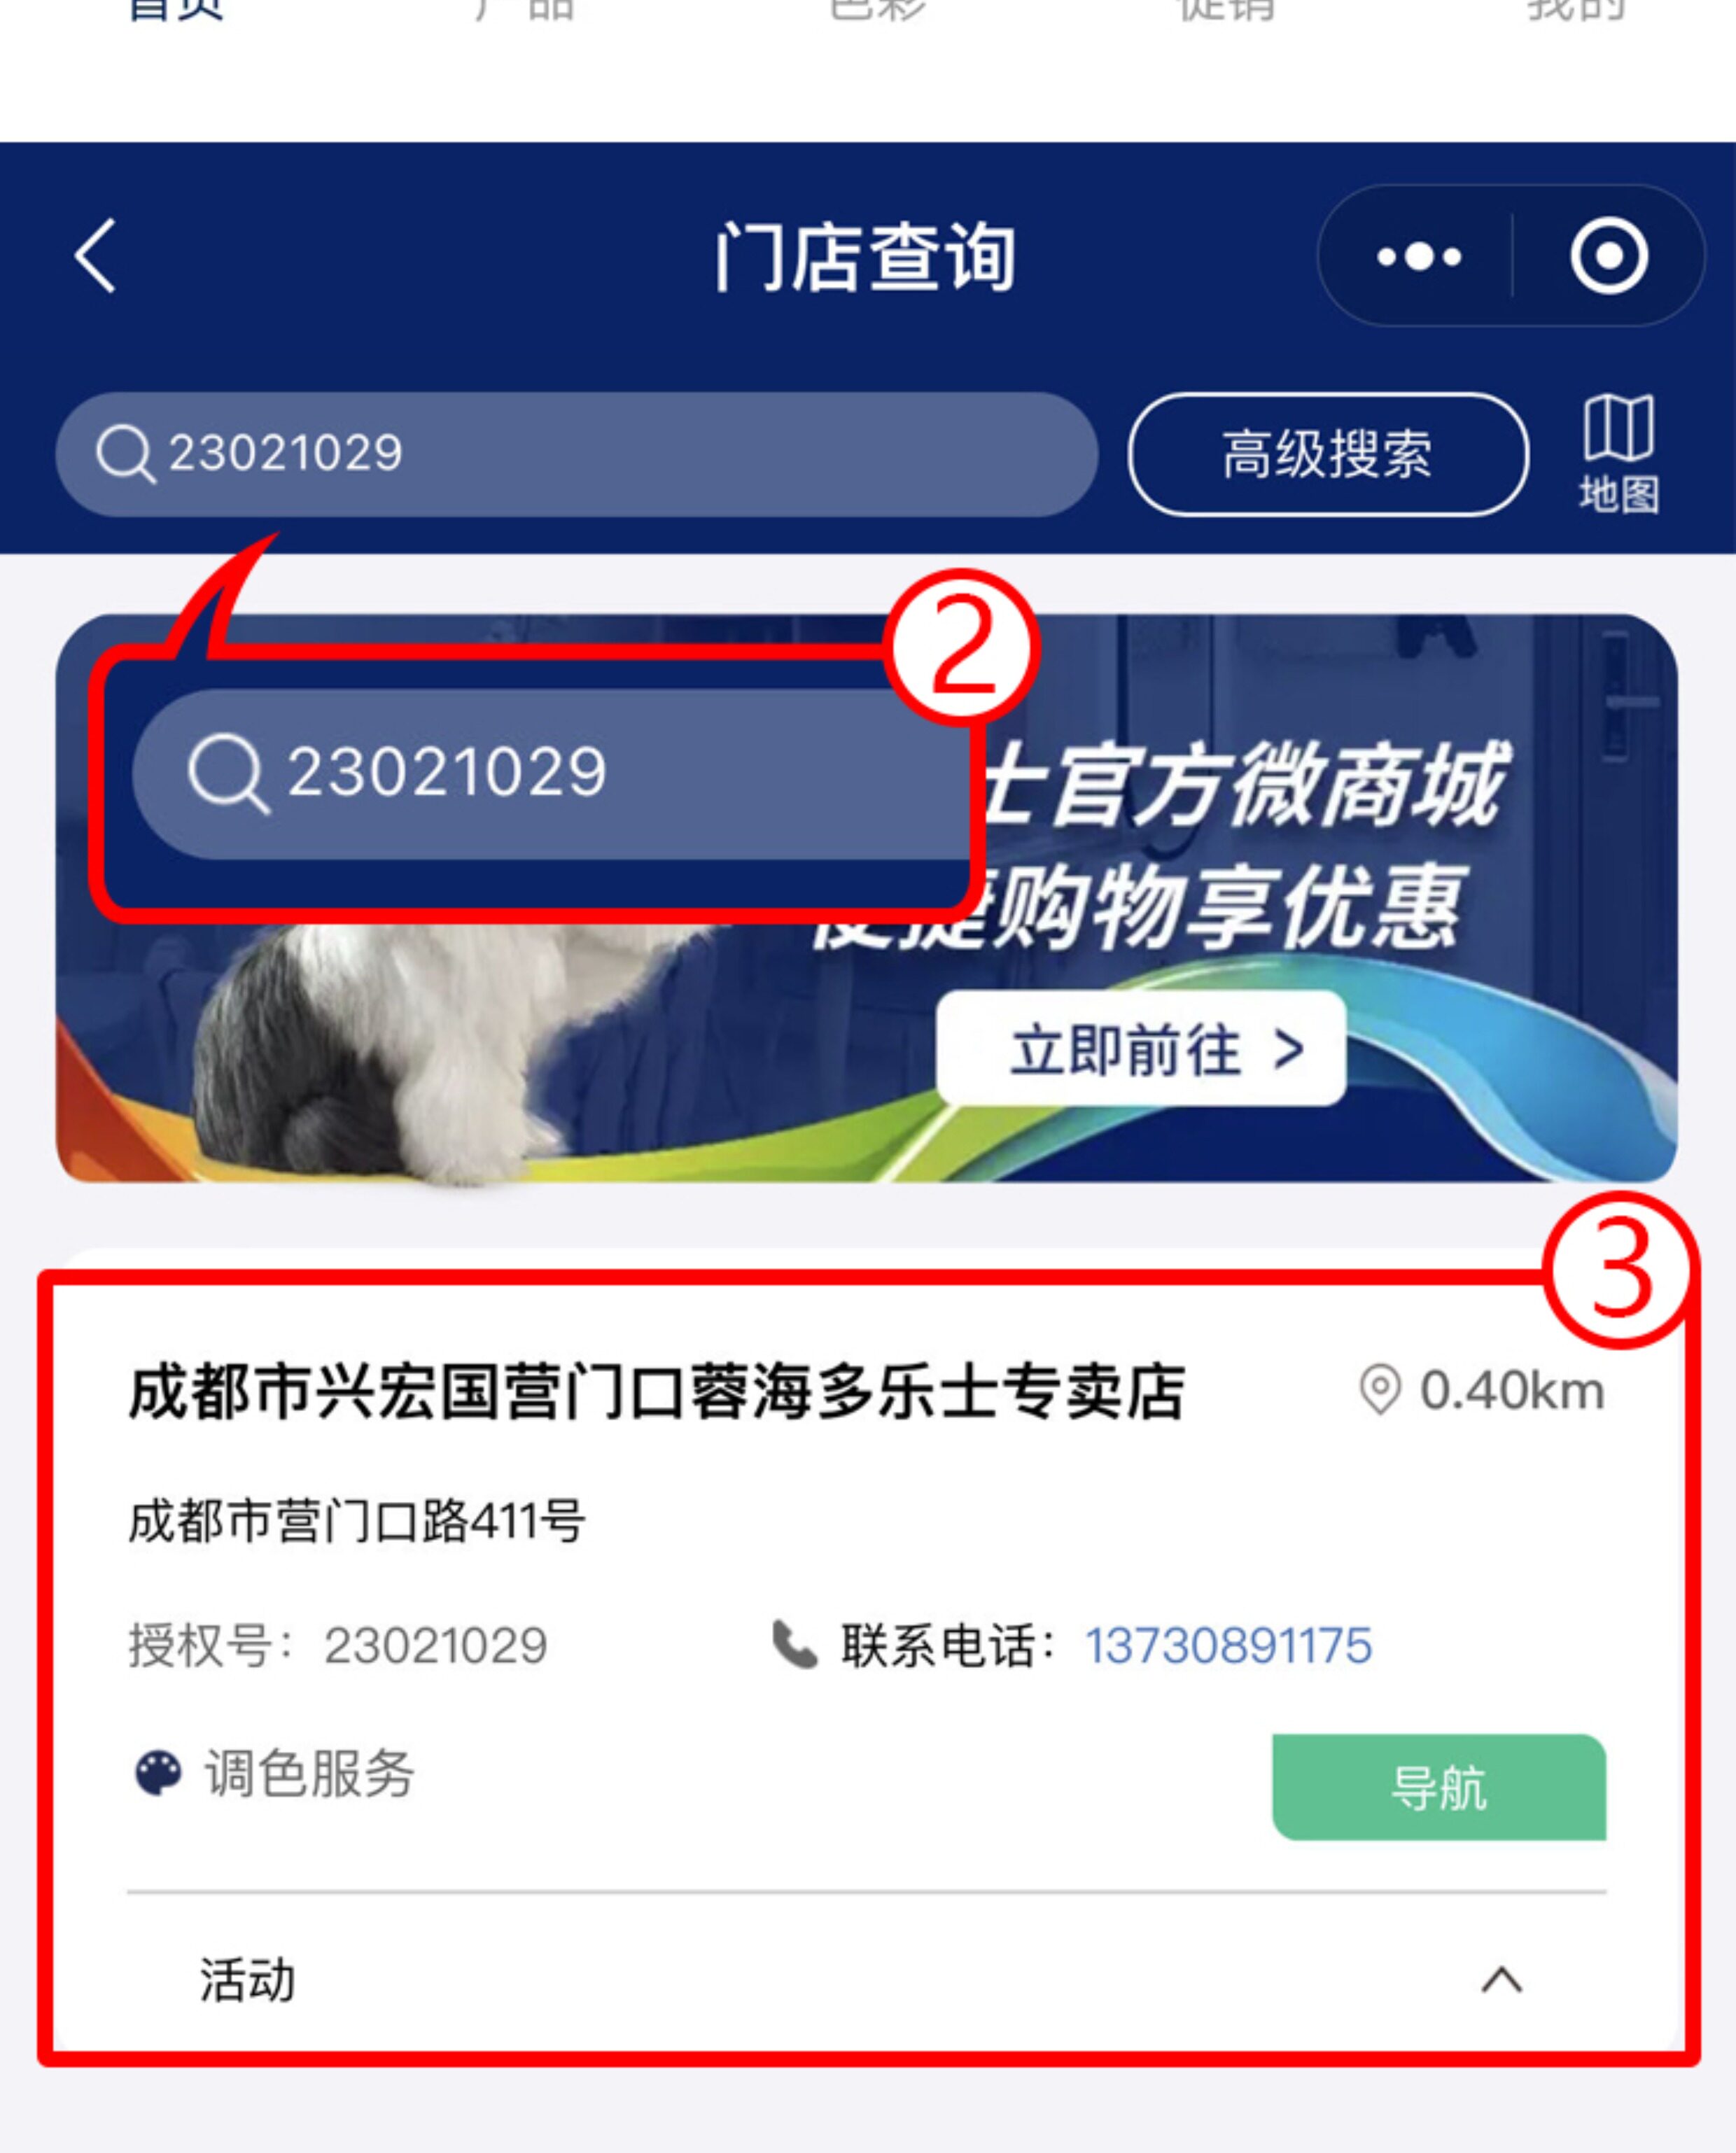Image resolution: width=1736 pixels, height=2153 pixels.
Task: Call the number 13730891175
Action: point(1228,1646)
